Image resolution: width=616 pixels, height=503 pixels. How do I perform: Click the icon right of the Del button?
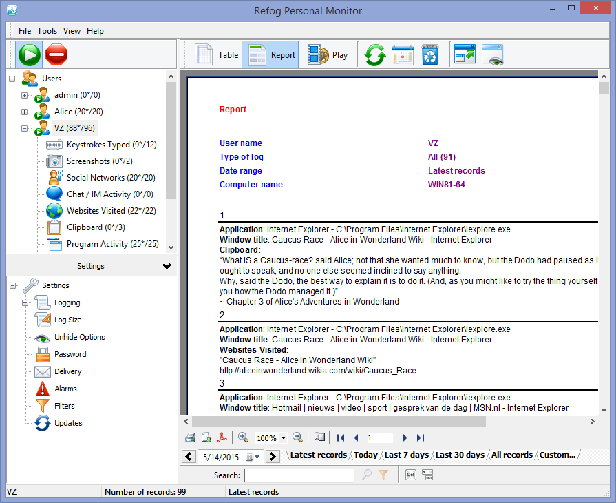427,475
